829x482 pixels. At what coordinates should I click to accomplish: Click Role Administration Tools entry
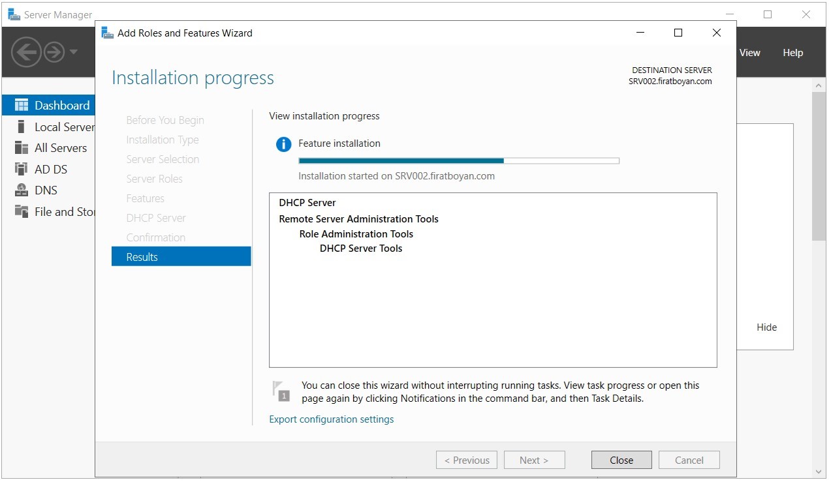coord(356,233)
